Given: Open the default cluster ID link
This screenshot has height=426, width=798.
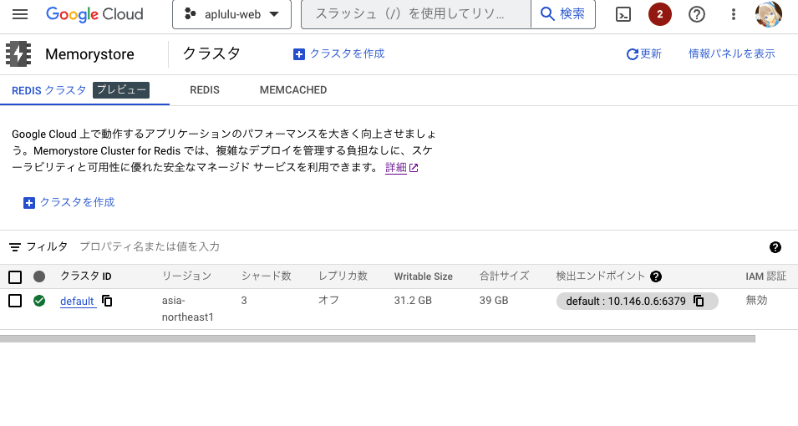Looking at the screenshot, I should click(x=78, y=302).
